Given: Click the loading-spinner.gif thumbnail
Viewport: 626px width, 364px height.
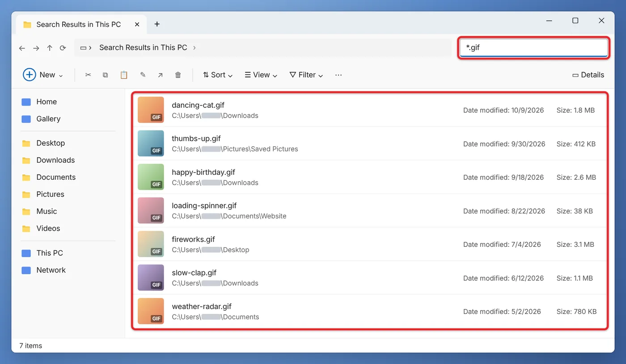Looking at the screenshot, I should coord(151,211).
